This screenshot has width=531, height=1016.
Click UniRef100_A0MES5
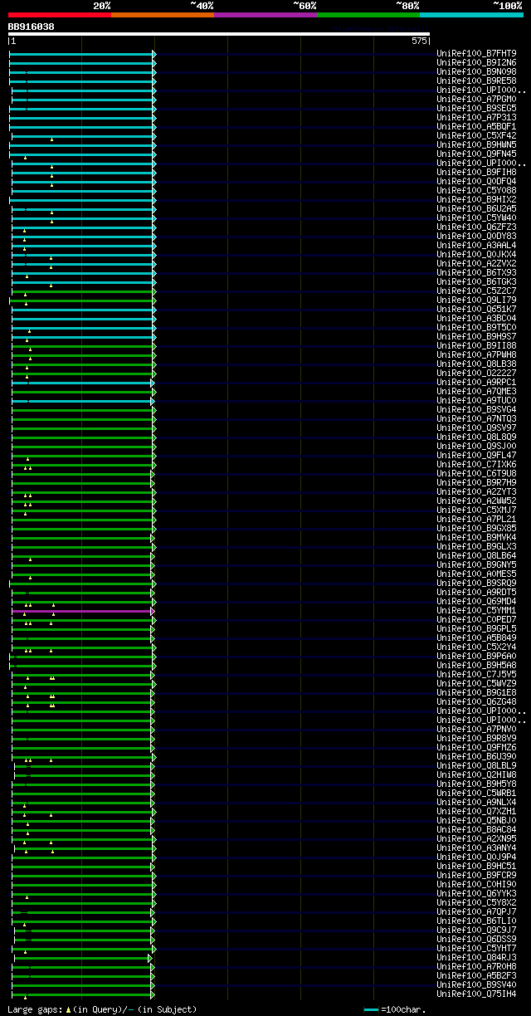click(476, 574)
